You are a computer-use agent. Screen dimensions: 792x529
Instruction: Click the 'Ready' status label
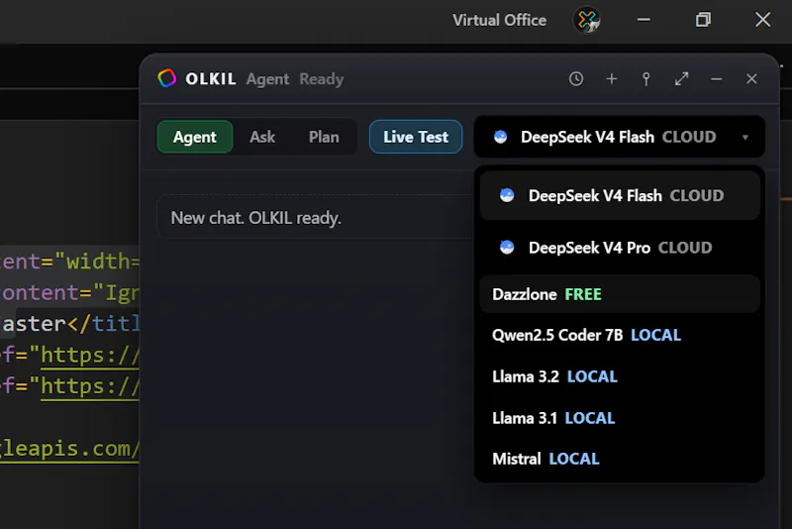321,79
